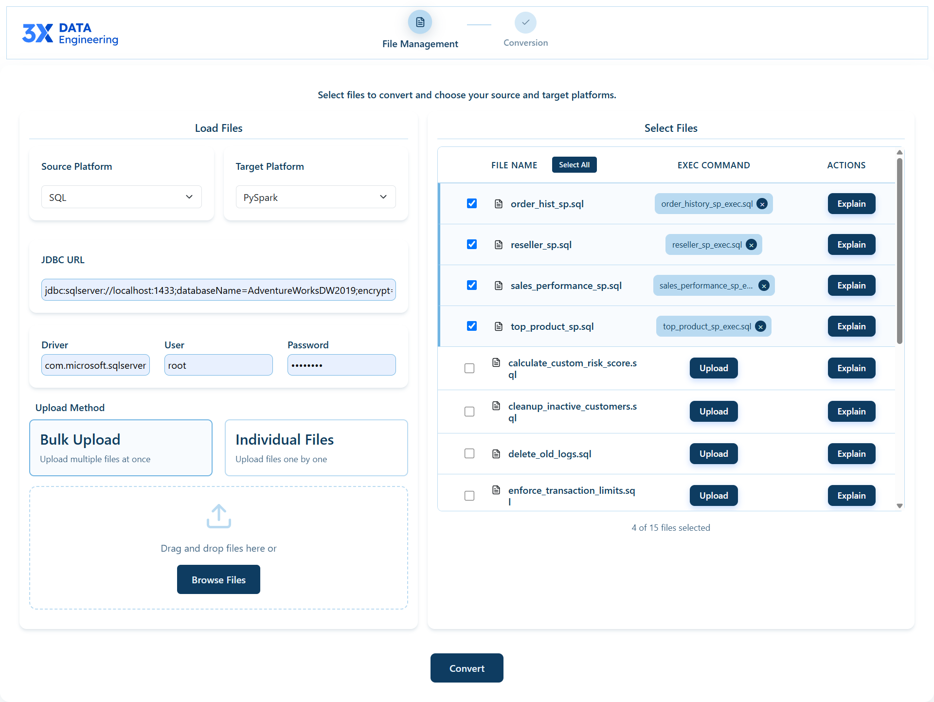Click the Conversion step checkmark icon
Image resolution: width=934 pixels, height=702 pixels.
pyautogui.click(x=525, y=22)
